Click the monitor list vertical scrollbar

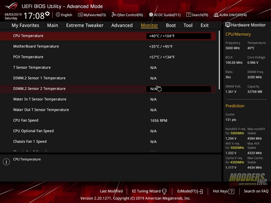pos(219,60)
